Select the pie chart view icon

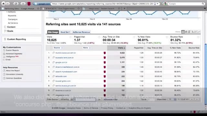(x=186, y=32)
